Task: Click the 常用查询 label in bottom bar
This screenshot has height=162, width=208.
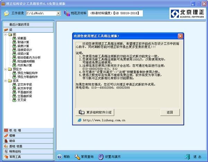Action: pyautogui.click(x=87, y=157)
